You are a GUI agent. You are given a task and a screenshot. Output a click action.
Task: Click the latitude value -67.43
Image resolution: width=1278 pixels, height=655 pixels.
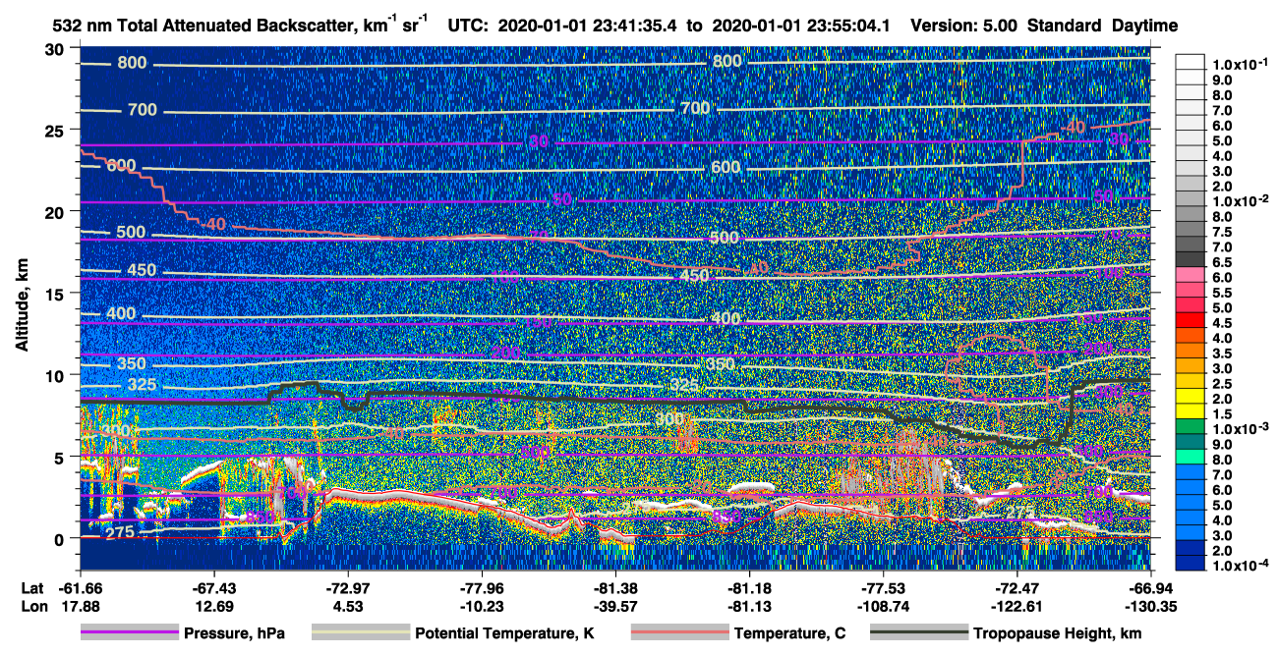pos(213,587)
